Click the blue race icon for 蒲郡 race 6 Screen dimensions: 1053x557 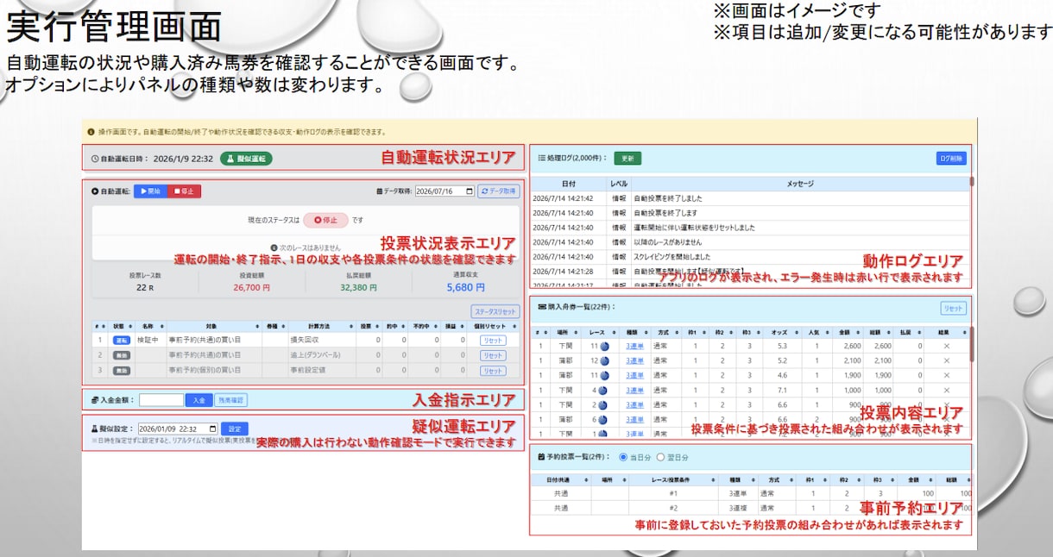603,419
